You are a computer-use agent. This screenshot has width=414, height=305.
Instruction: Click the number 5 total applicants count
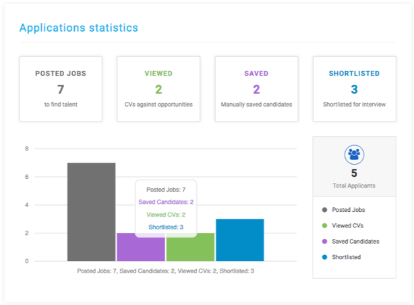pyautogui.click(x=353, y=173)
